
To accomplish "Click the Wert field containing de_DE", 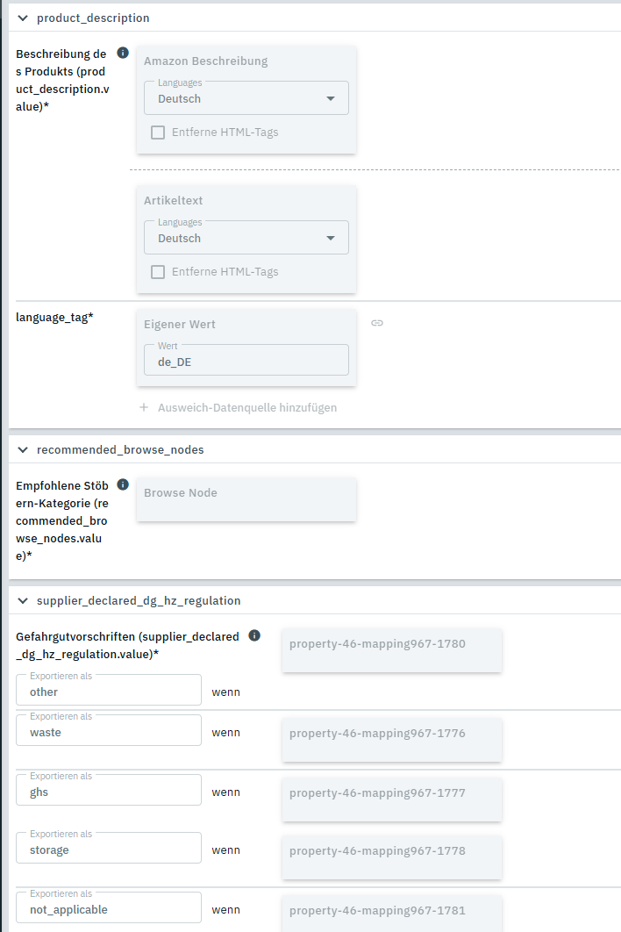I will pos(246,361).
